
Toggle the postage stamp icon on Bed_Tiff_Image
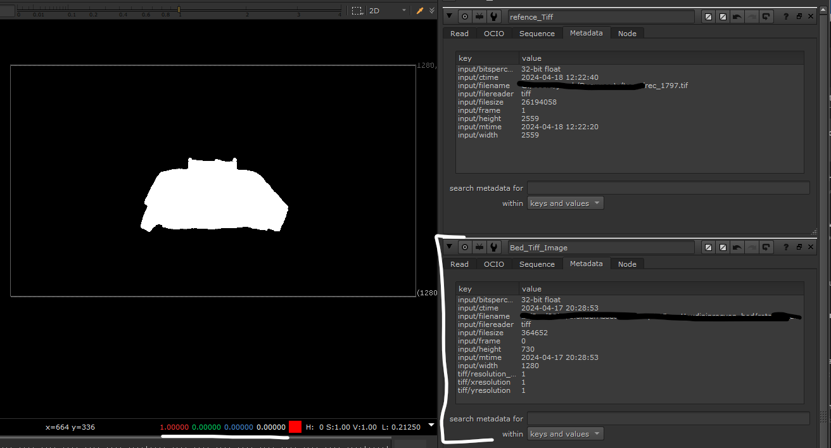479,246
